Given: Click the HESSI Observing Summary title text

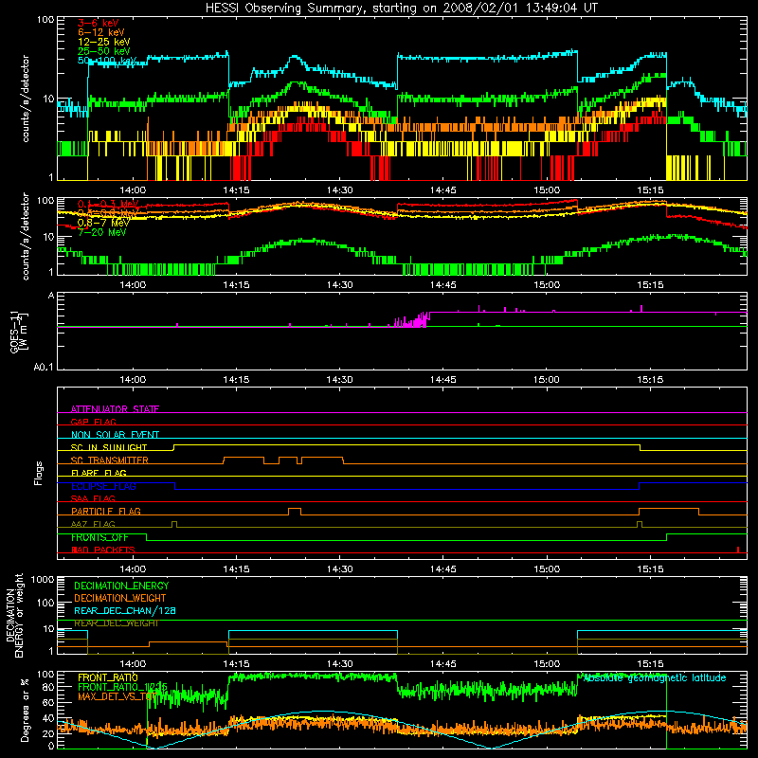Looking at the screenshot, I should [x=401, y=9].
